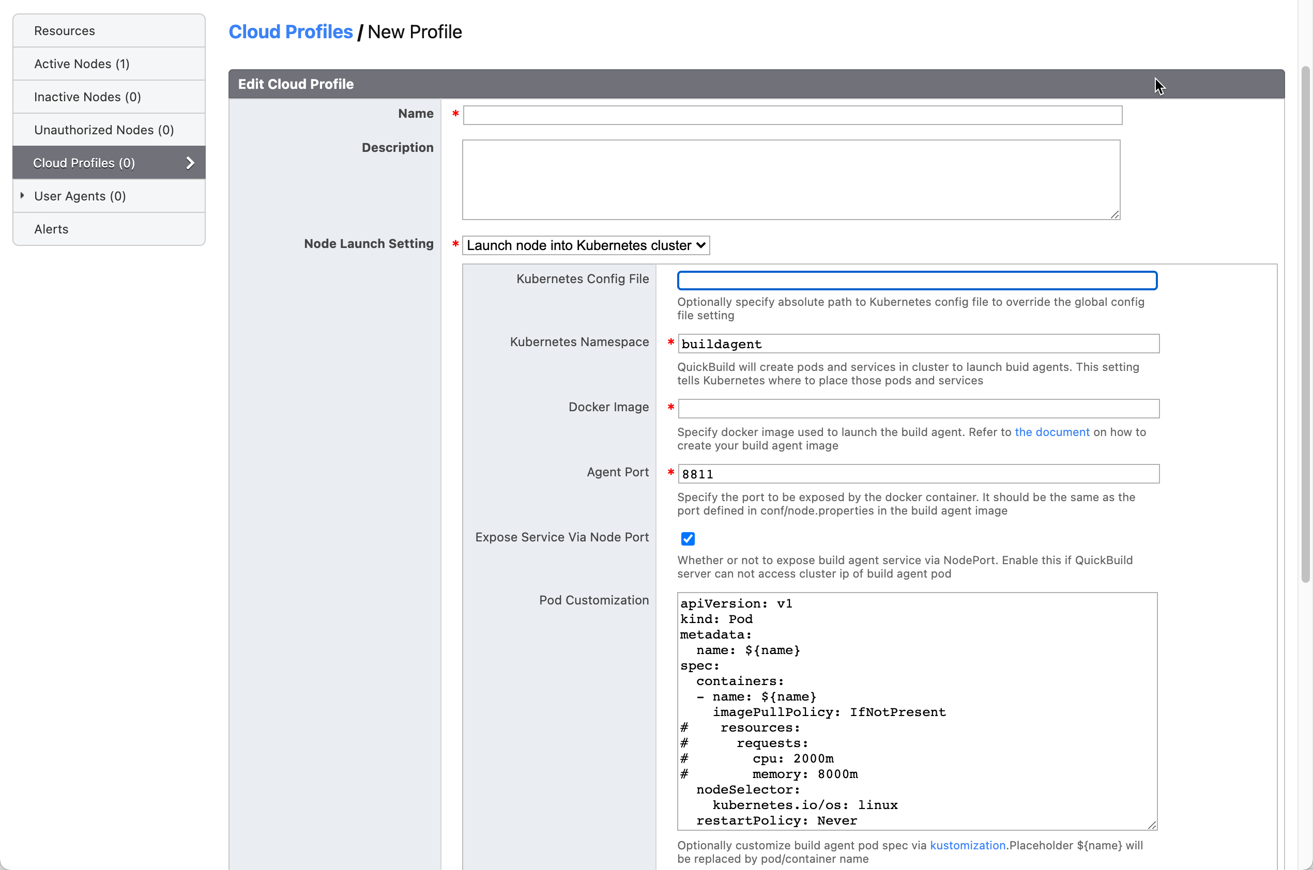Viewport: 1313px width, 870px height.
Task: Click the 'Agent Port' label
Action: pyautogui.click(x=617, y=472)
